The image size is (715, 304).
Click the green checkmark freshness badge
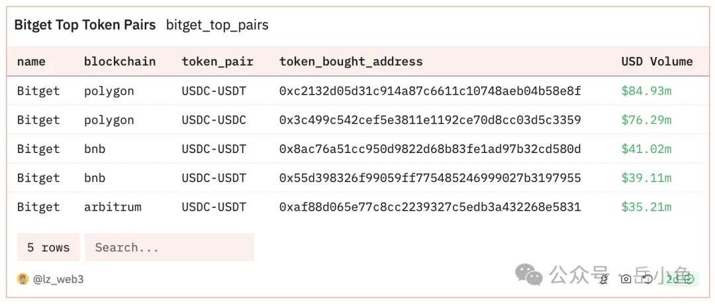coord(689,279)
